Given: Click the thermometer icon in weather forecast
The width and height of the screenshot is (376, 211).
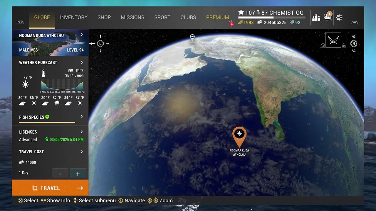Looking at the screenshot, I should pyautogui.click(x=43, y=73).
